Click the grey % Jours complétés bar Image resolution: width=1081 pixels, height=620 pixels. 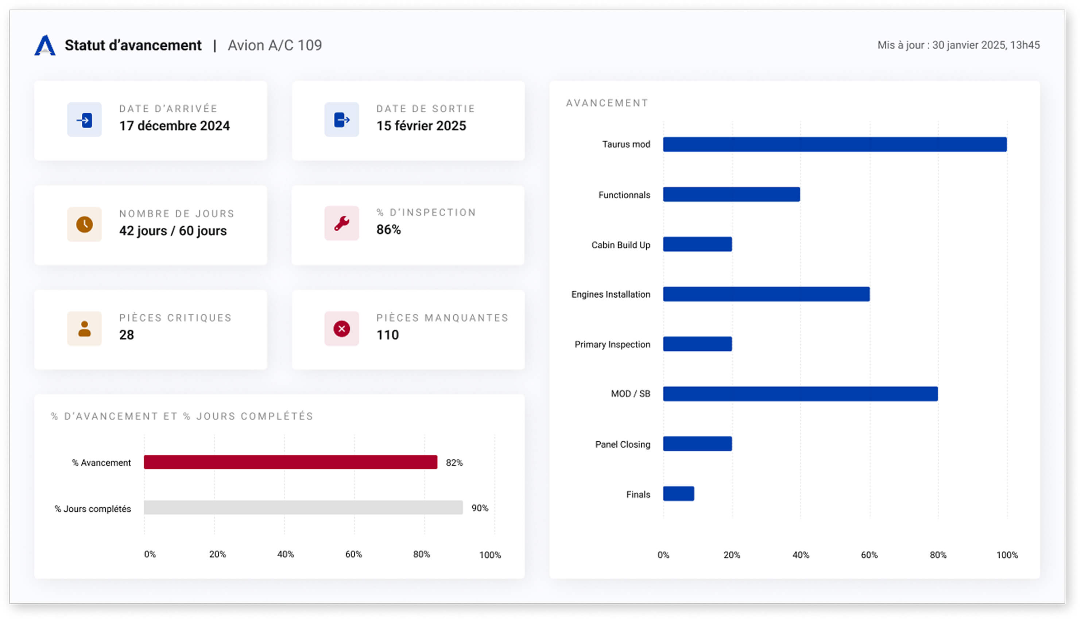303,508
